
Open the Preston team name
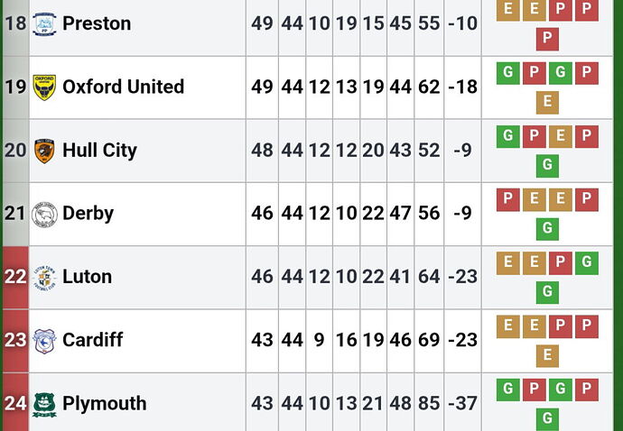tap(97, 23)
